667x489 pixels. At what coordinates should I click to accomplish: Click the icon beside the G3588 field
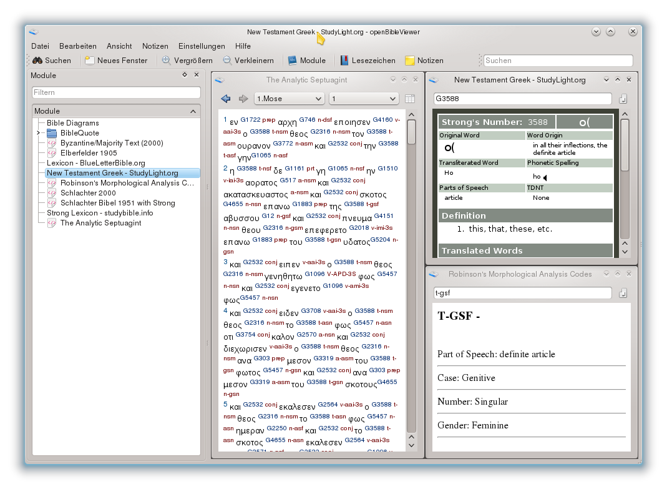623,99
